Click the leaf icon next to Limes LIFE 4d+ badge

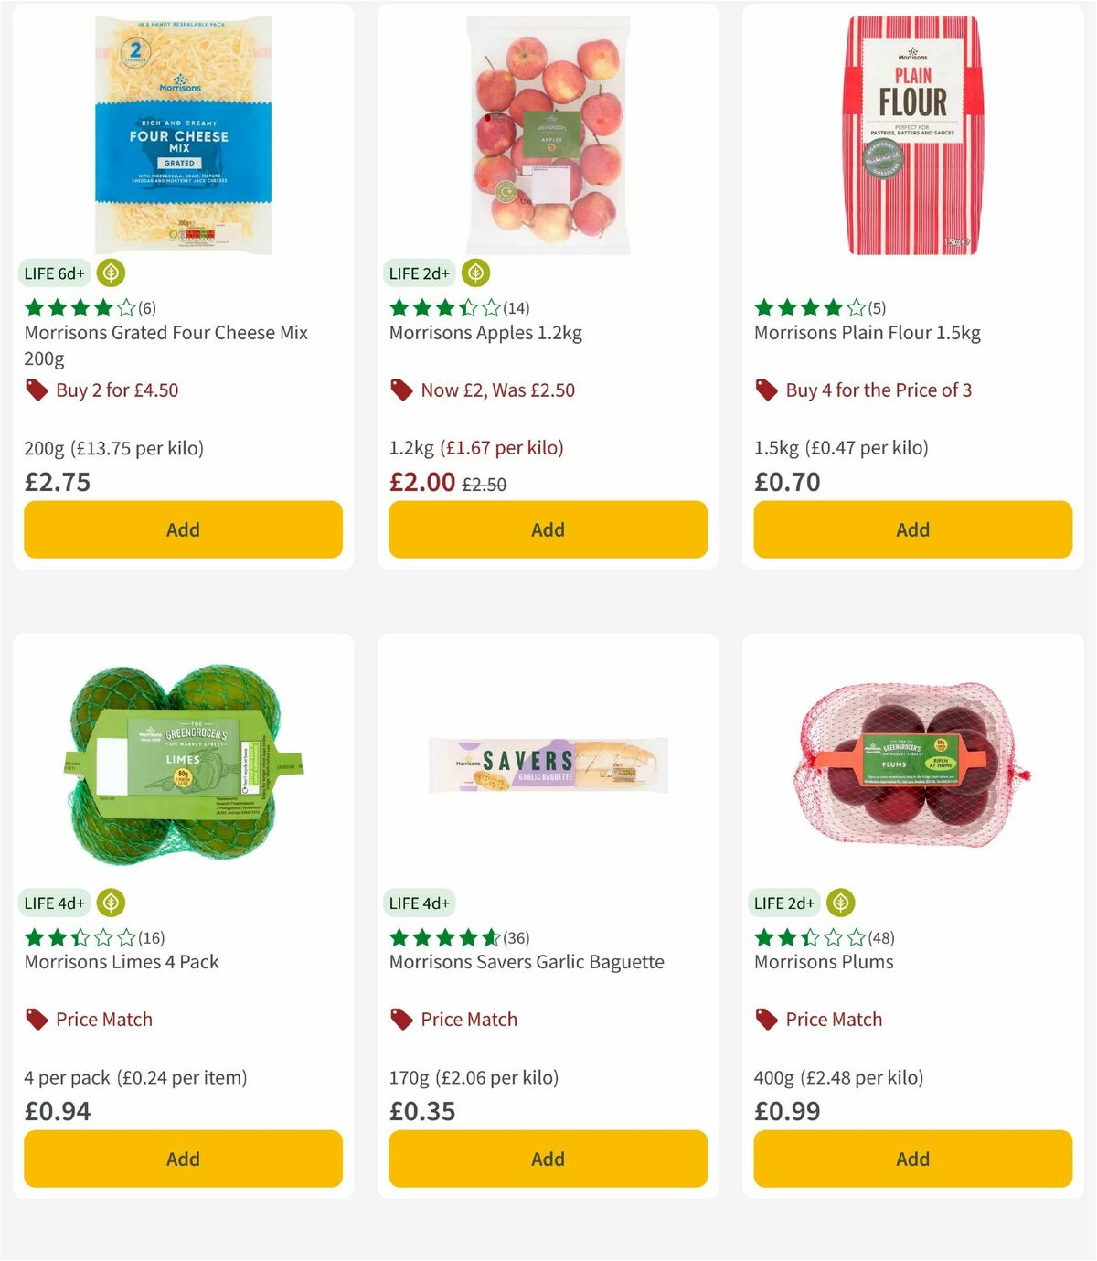112,903
